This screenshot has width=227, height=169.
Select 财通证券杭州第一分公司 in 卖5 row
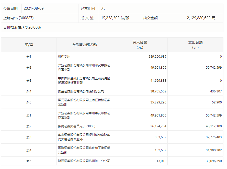pos(84,161)
